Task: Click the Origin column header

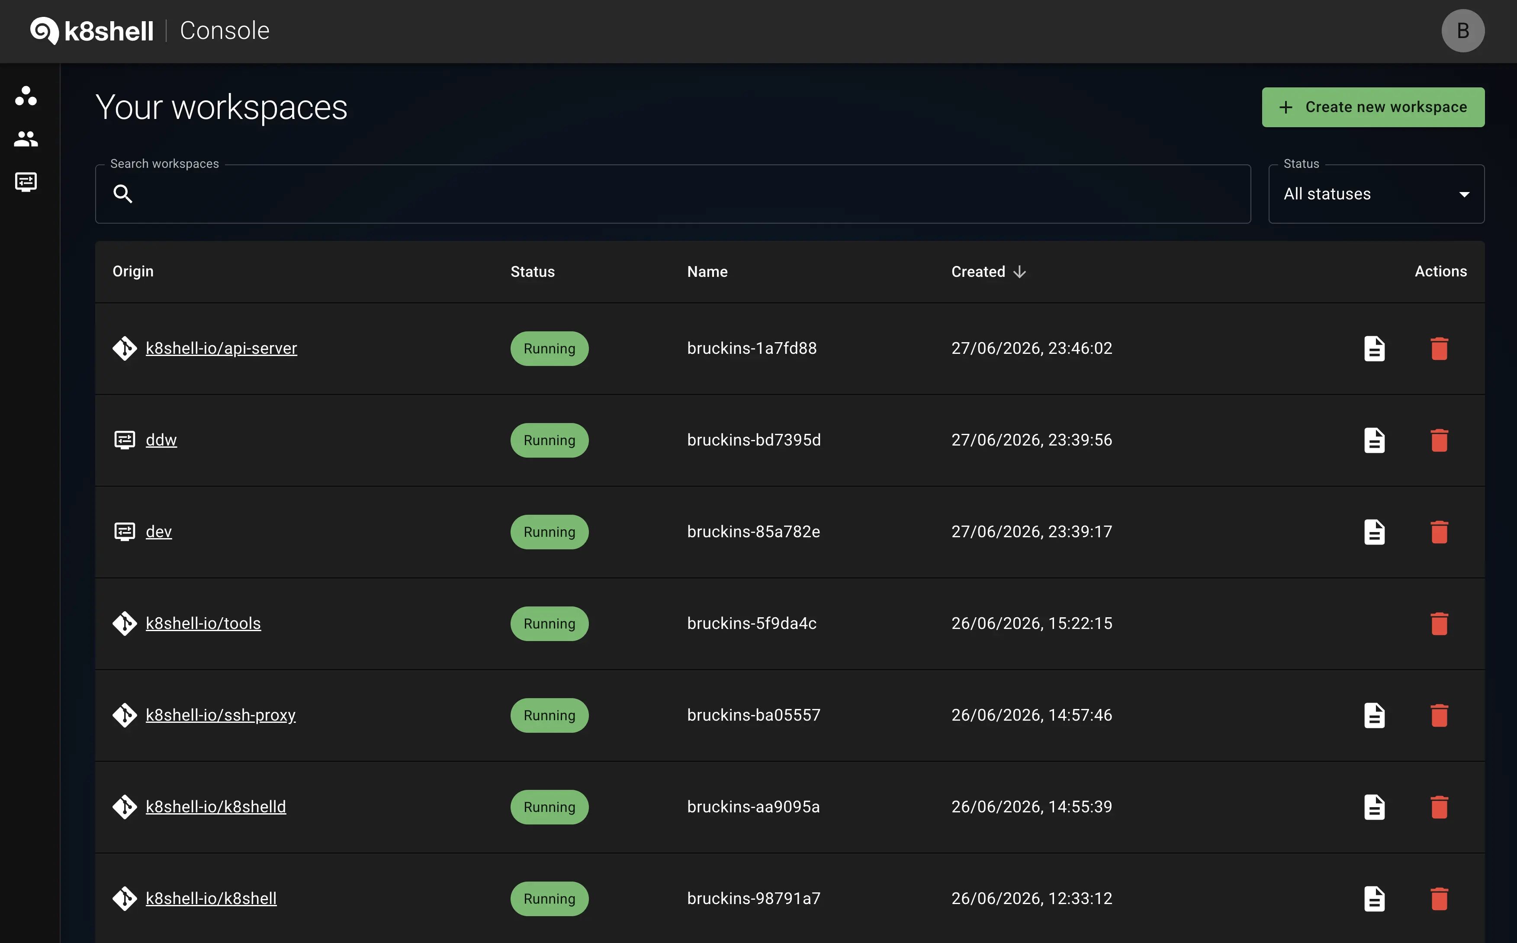Action: click(x=133, y=272)
